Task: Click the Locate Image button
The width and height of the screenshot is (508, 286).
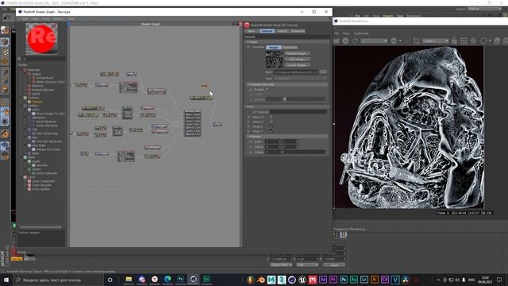Action: click(x=297, y=65)
